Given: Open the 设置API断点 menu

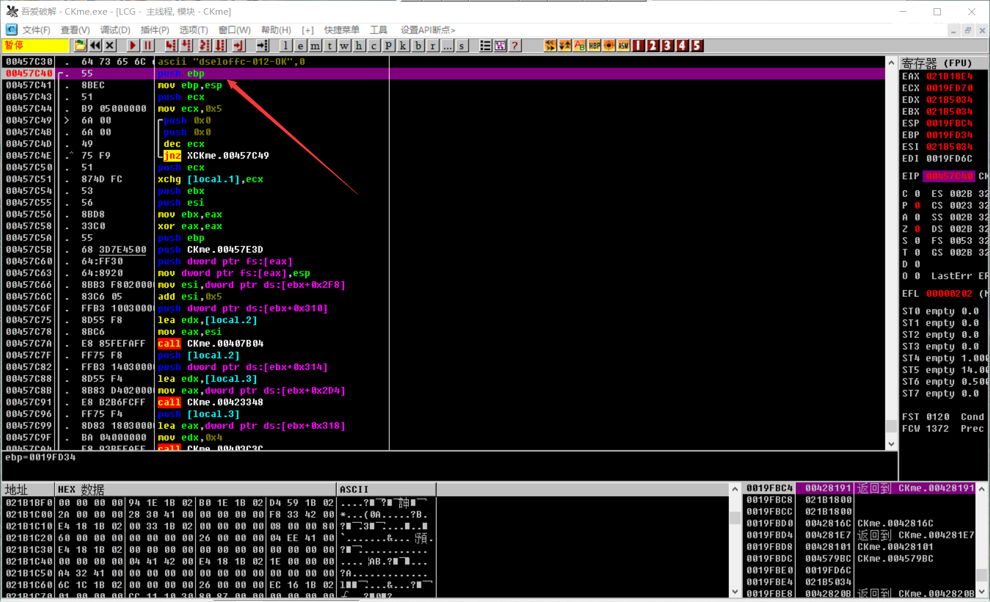Looking at the screenshot, I should click(x=427, y=30).
